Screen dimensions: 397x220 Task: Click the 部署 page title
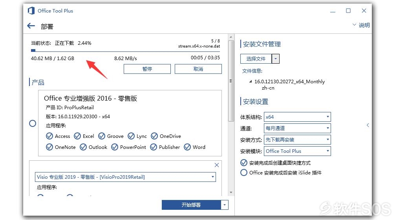(47, 26)
